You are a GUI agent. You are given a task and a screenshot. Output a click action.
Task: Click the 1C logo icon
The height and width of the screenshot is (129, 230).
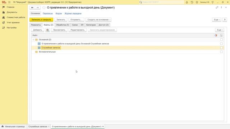click(4, 2)
